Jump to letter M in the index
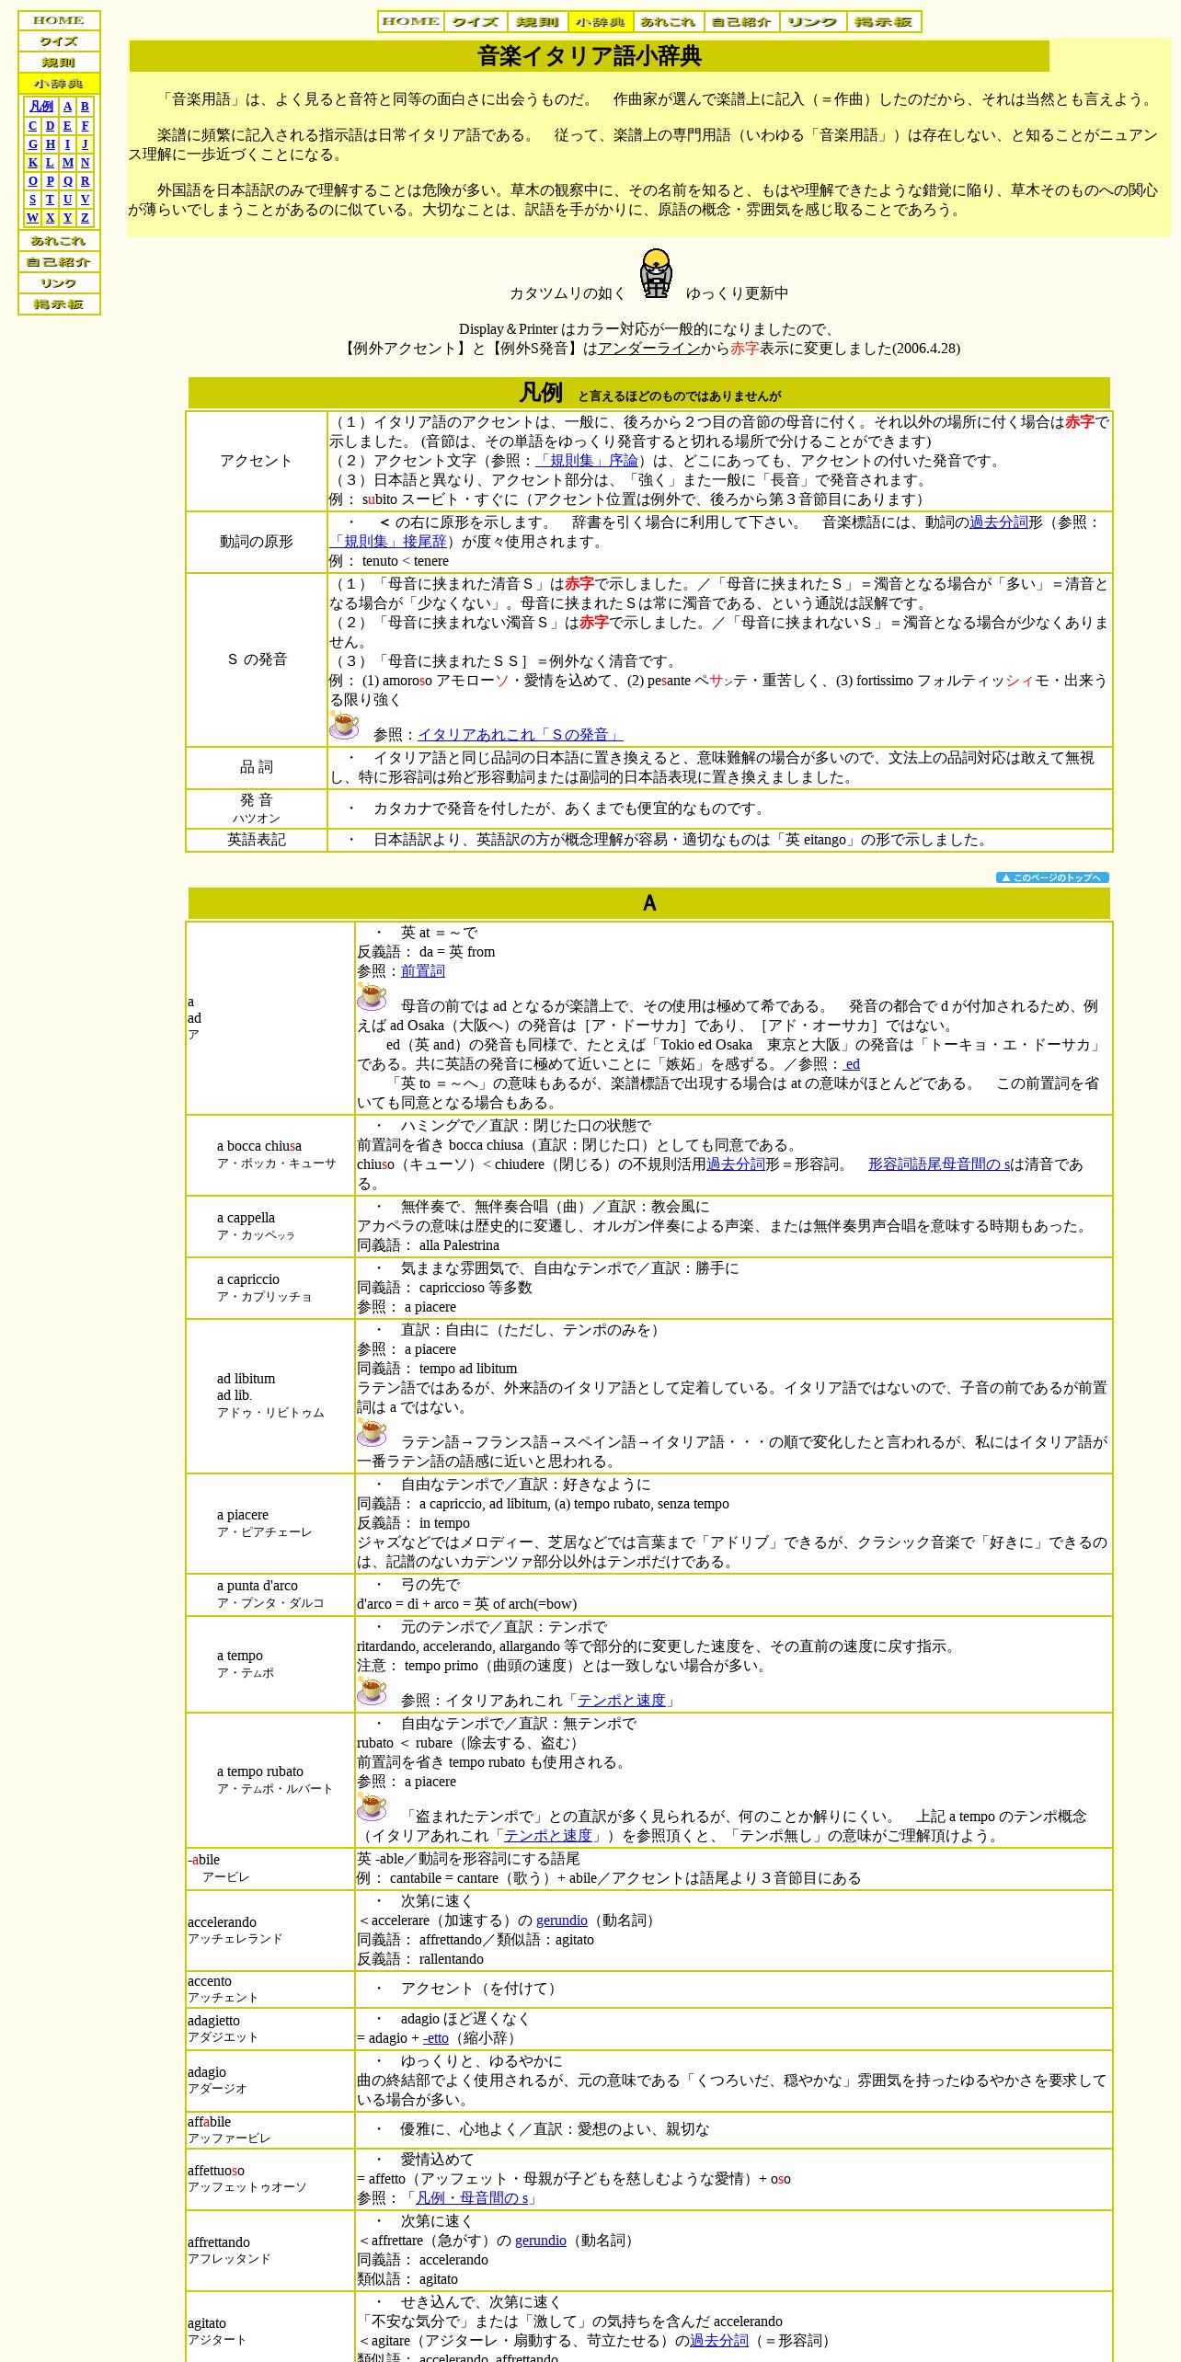The height and width of the screenshot is (2362, 1181). (67, 163)
